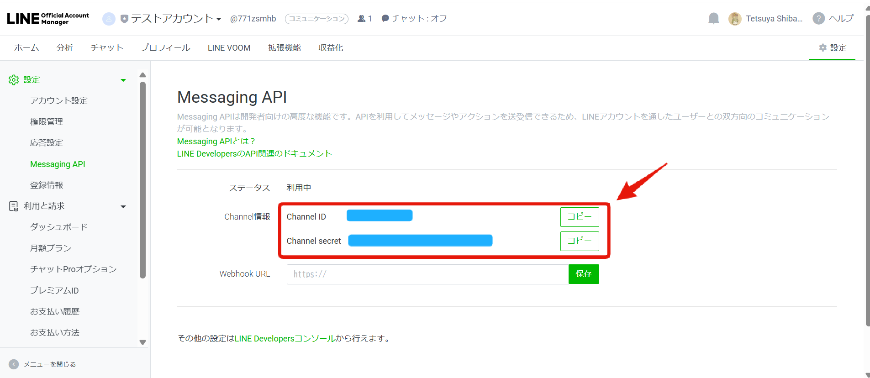The image size is (870, 378).
Task: Click the account avatar icon beside テストアカウント
Action: (109, 19)
